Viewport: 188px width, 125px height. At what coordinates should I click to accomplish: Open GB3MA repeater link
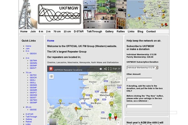point(33,85)
